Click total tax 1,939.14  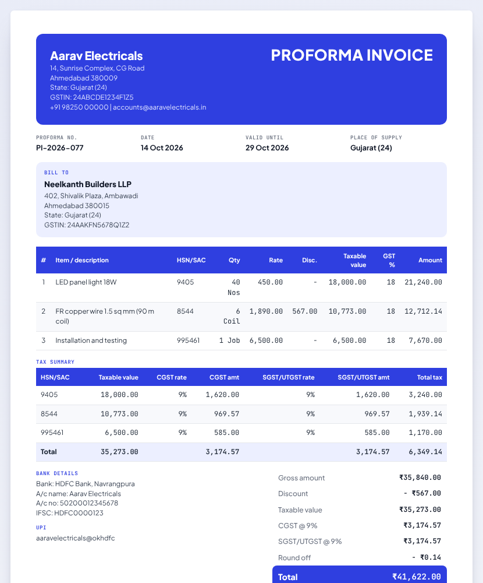pyautogui.click(x=425, y=414)
